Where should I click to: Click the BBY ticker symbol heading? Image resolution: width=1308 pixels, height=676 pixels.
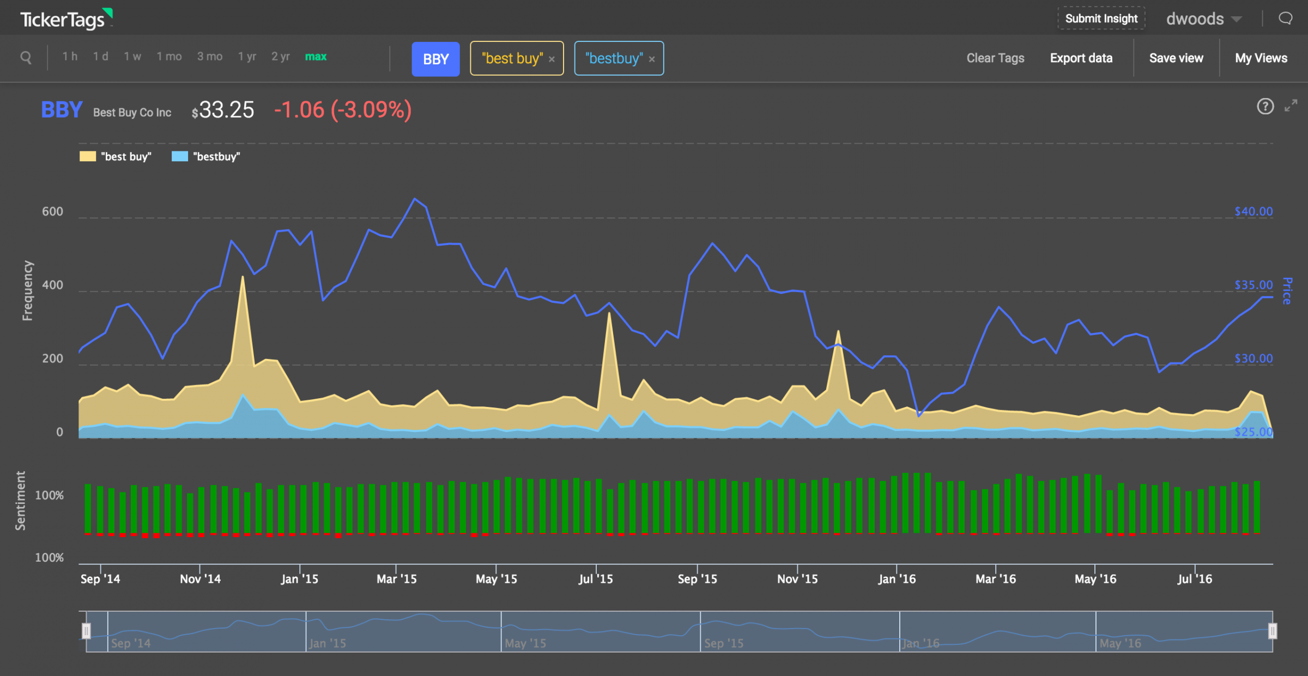coord(62,109)
